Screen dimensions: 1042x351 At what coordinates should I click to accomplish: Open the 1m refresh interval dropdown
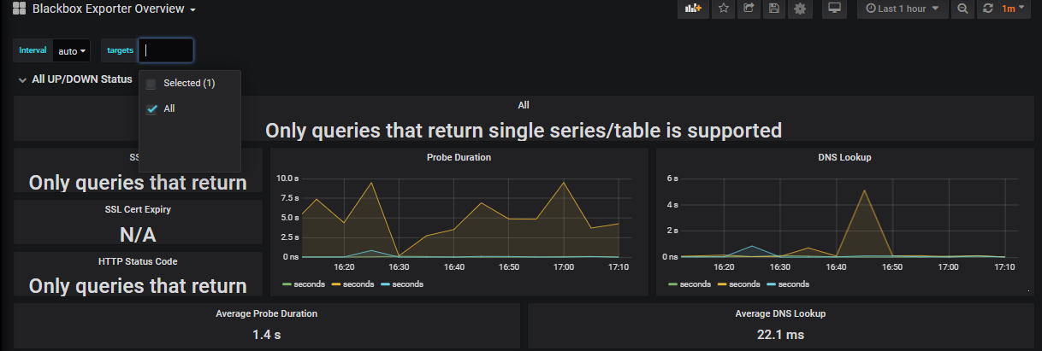point(1014,9)
